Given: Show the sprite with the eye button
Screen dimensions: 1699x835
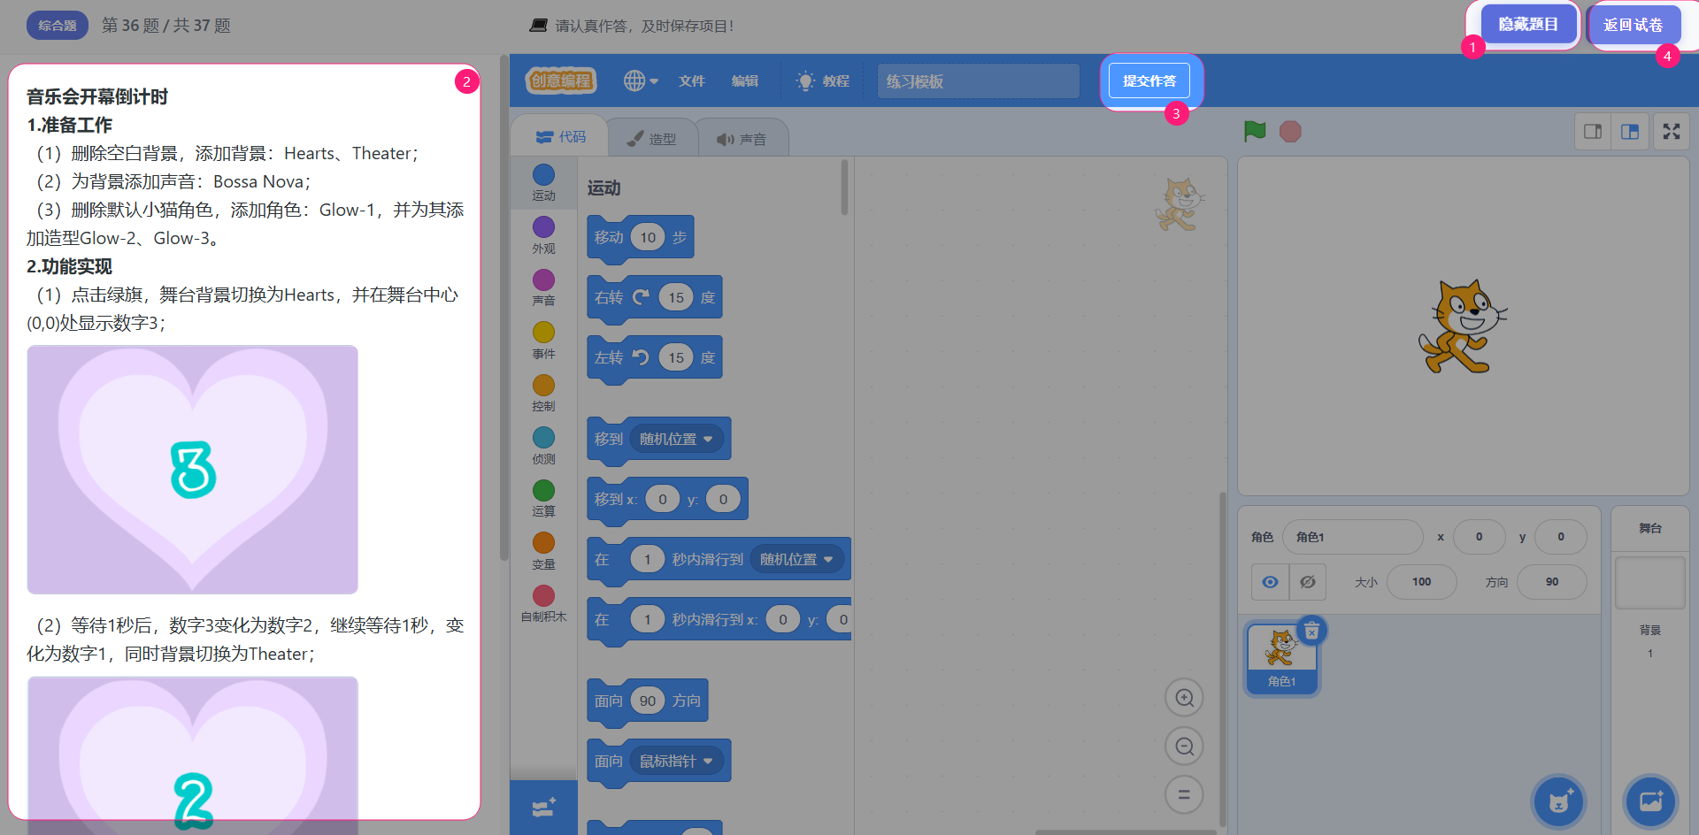Looking at the screenshot, I should click(x=1270, y=582).
